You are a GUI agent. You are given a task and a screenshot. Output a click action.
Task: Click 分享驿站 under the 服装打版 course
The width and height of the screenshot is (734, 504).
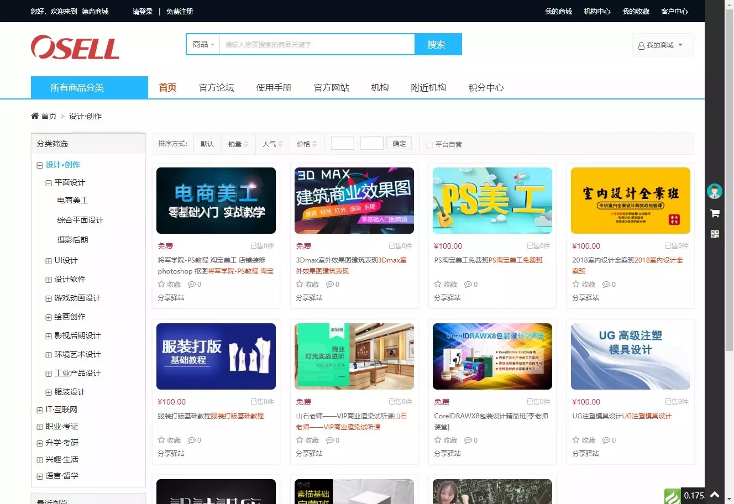coord(171,453)
